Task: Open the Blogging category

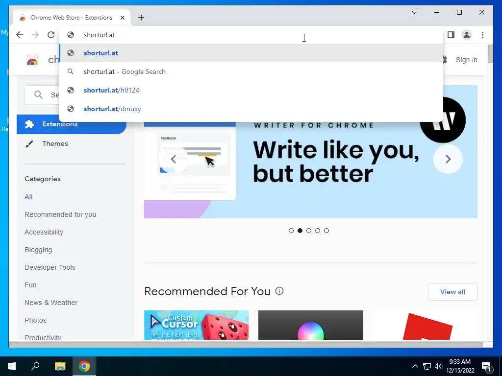Action: coord(38,250)
